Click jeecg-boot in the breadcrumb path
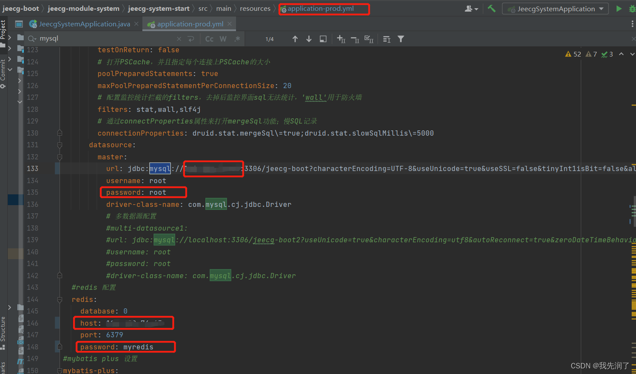This screenshot has width=636, height=374. point(21,8)
